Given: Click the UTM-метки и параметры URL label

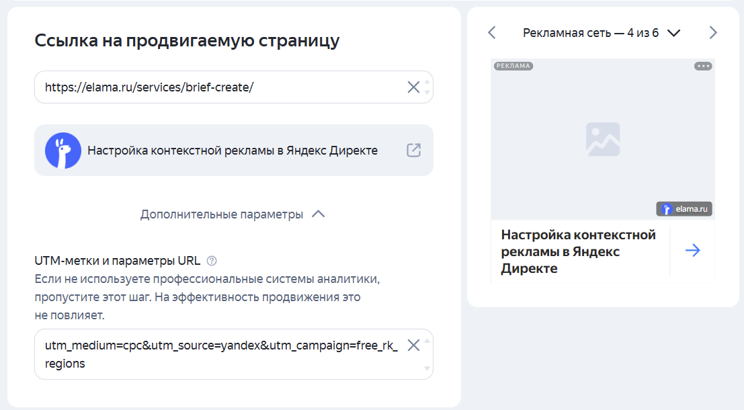Looking at the screenshot, I should 117,261.
